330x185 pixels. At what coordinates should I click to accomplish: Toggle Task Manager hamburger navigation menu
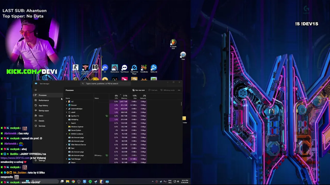coord(36,90)
